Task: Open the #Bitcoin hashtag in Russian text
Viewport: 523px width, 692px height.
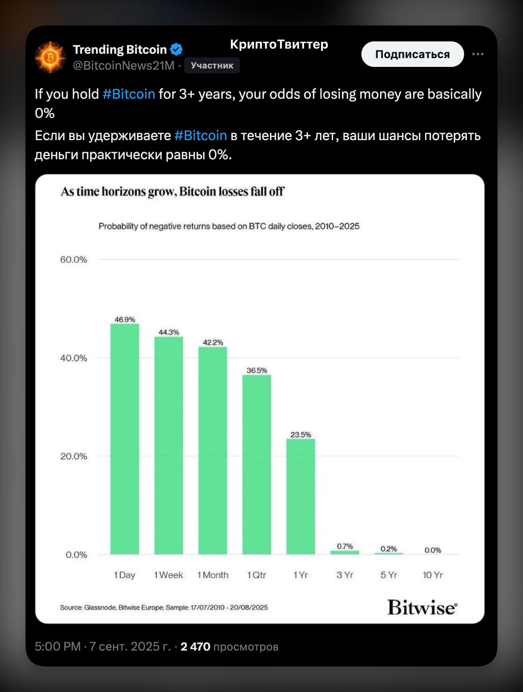Action: point(201,136)
